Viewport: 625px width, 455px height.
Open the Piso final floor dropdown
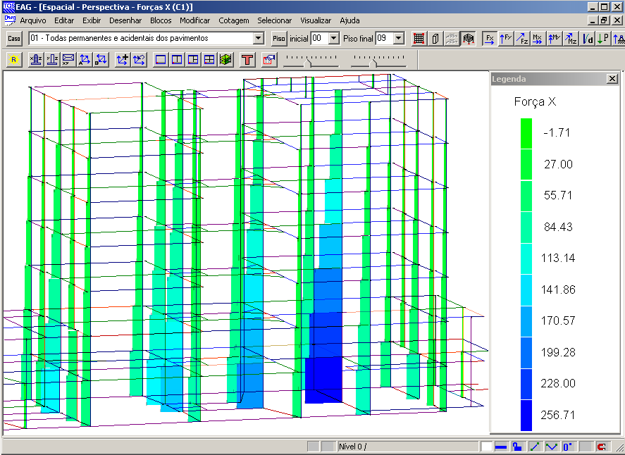pos(399,38)
